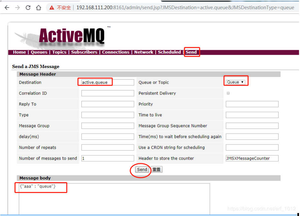
Task: Click the Number of messages to send field
Action: [x=108, y=158]
